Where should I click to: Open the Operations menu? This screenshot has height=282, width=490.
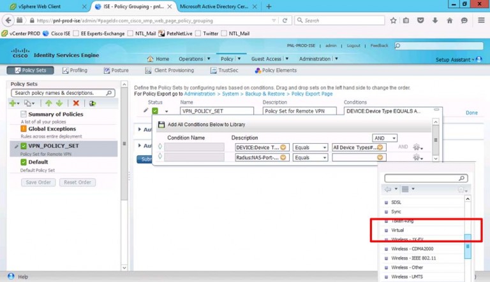[191, 59]
